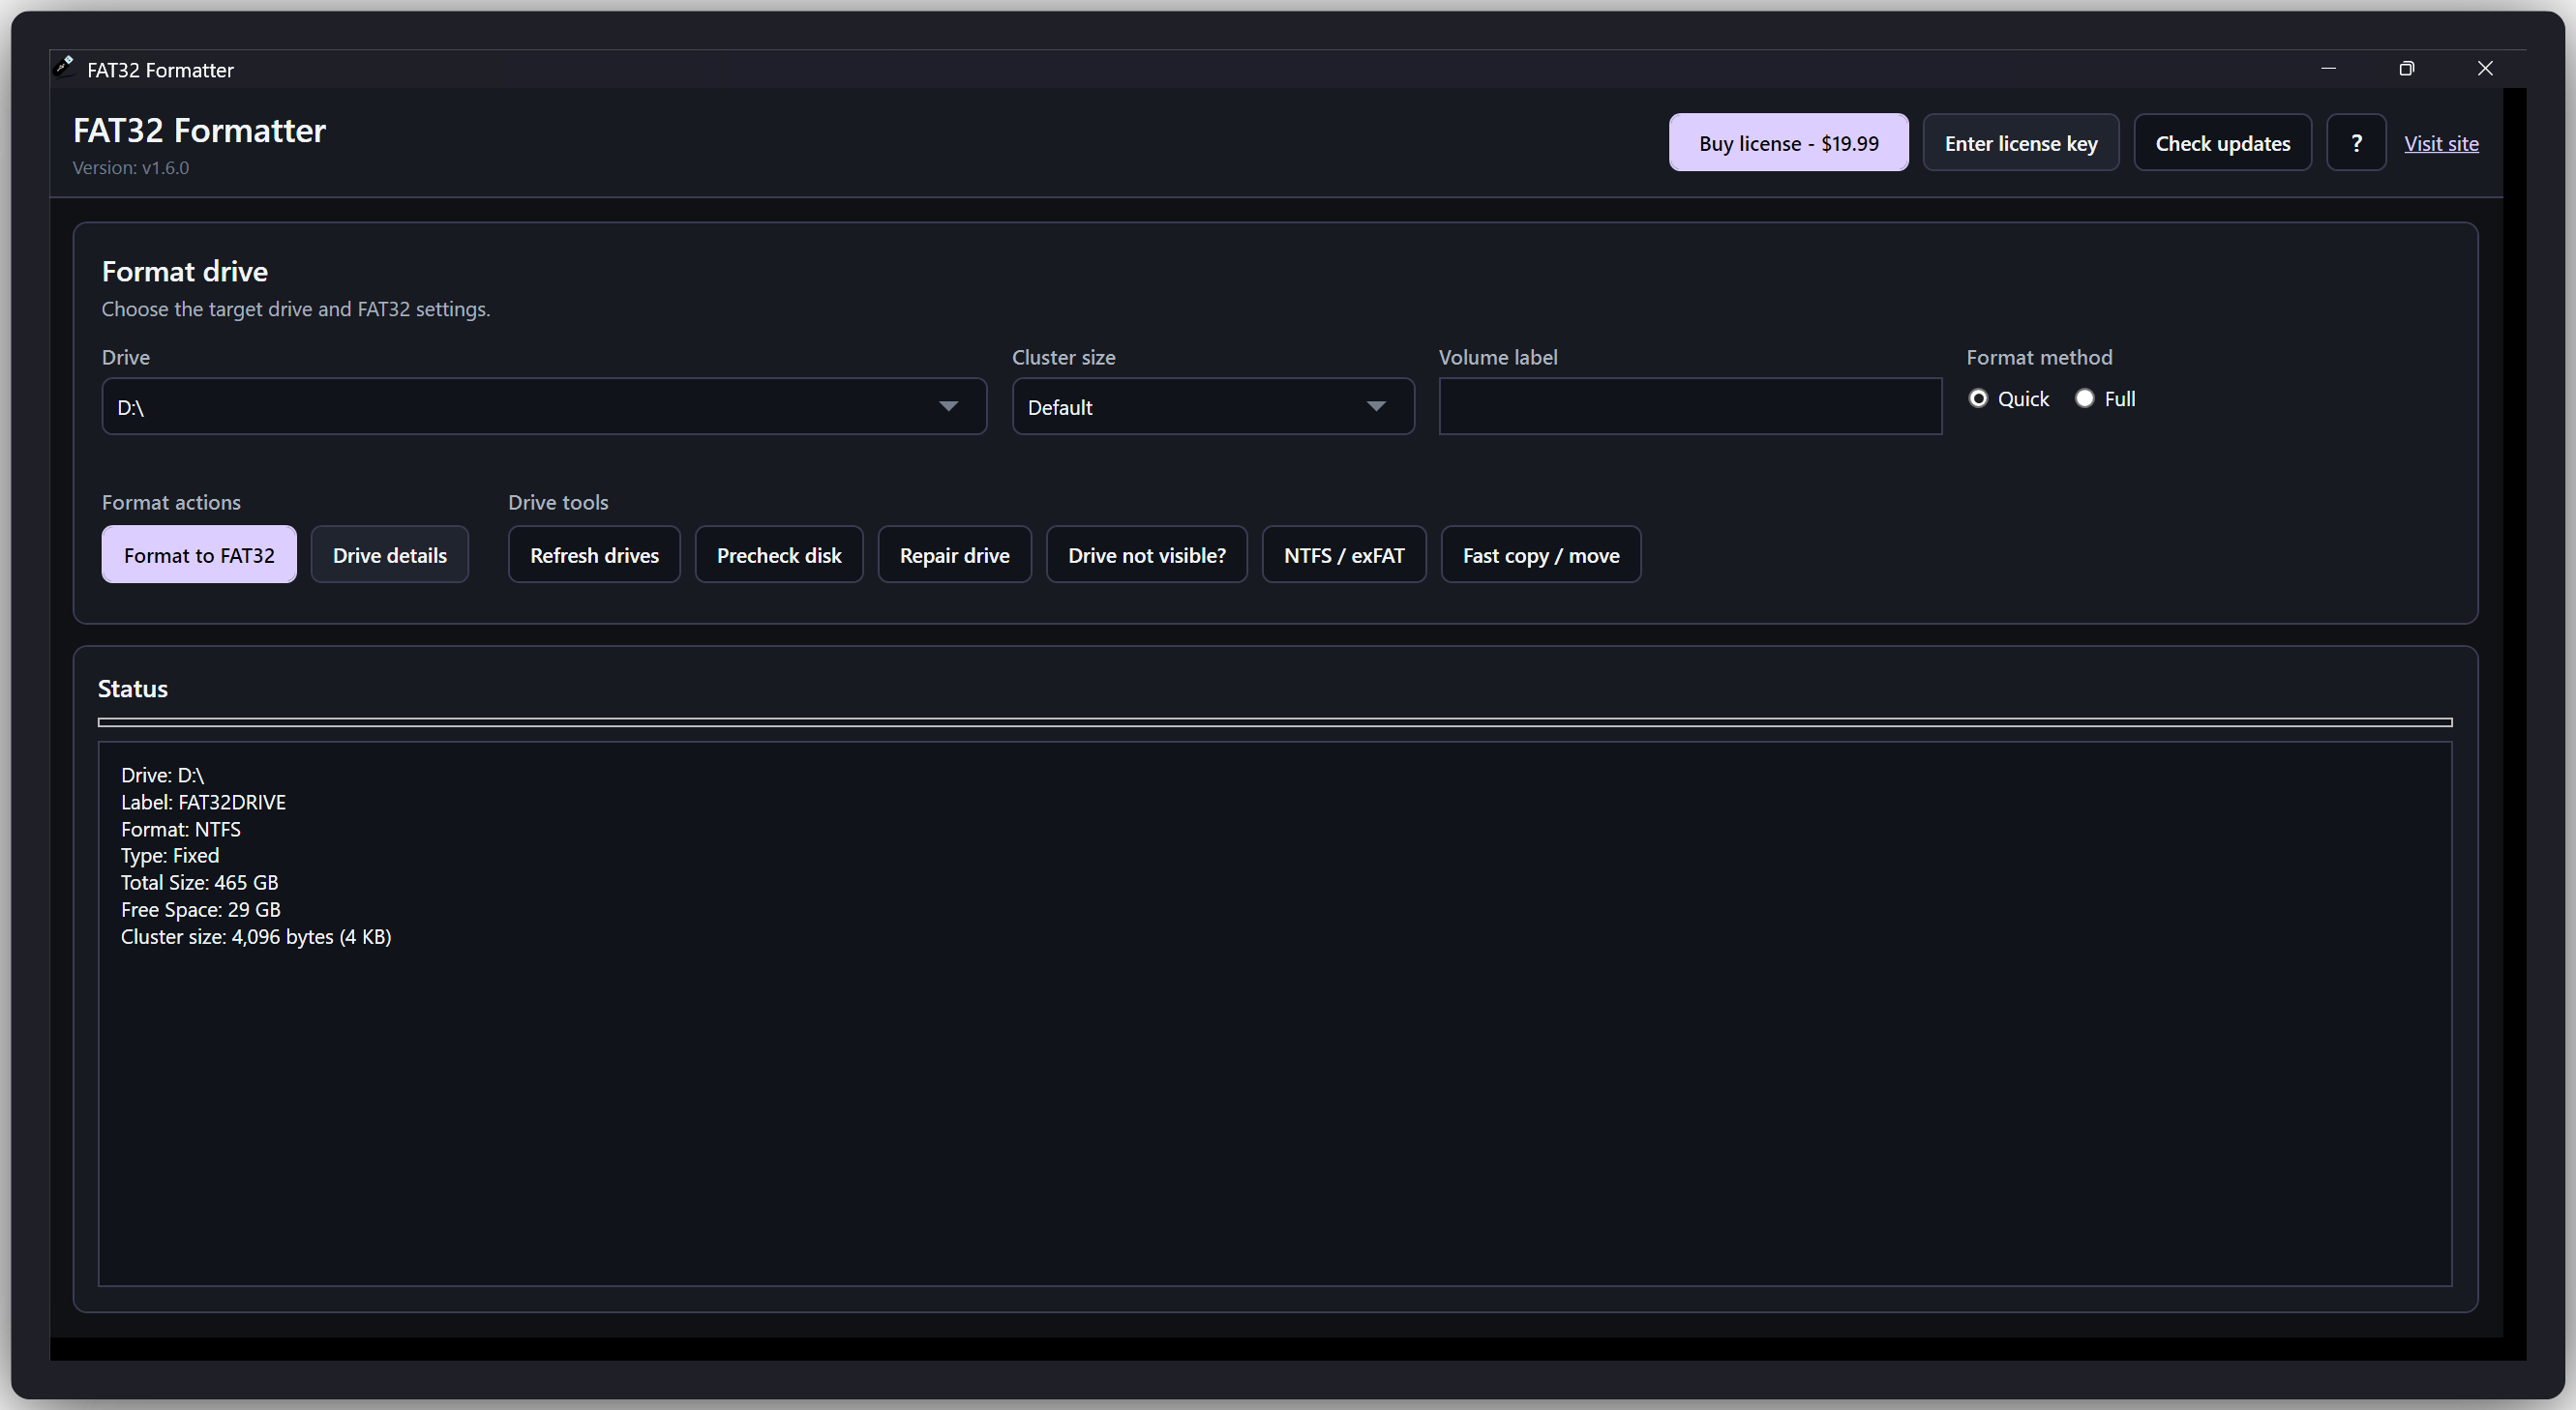The height and width of the screenshot is (1410, 2576).
Task: Click 'Free Space: 29 GB' text
Action: (201, 909)
